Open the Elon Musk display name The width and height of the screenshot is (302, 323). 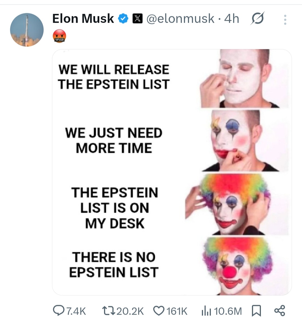83,18
